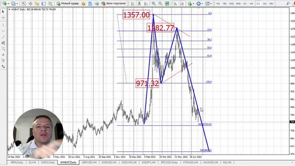The width and height of the screenshot is (295, 166).
Task: Toggle the Terminal window icon
Action: point(44,3)
